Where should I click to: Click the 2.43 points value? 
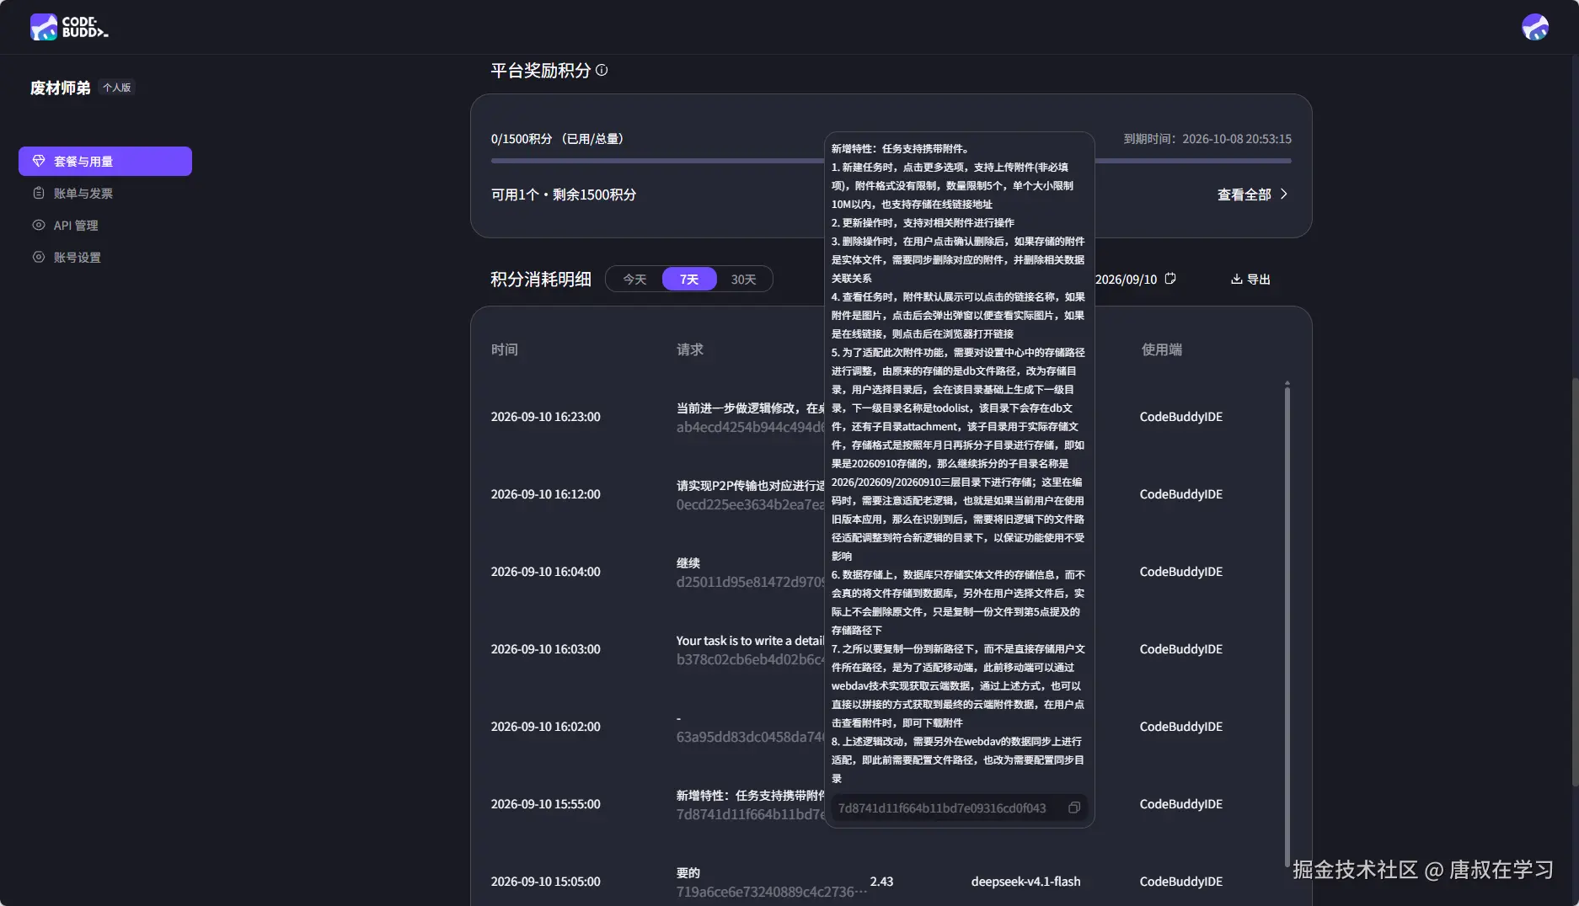881,882
